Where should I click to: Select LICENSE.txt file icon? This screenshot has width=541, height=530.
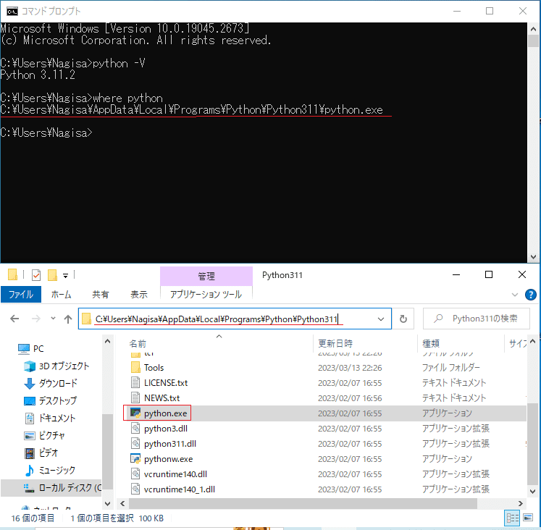coord(135,383)
